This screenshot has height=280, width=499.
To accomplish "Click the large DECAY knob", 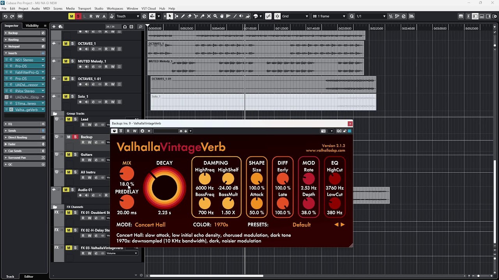I will pos(165,188).
